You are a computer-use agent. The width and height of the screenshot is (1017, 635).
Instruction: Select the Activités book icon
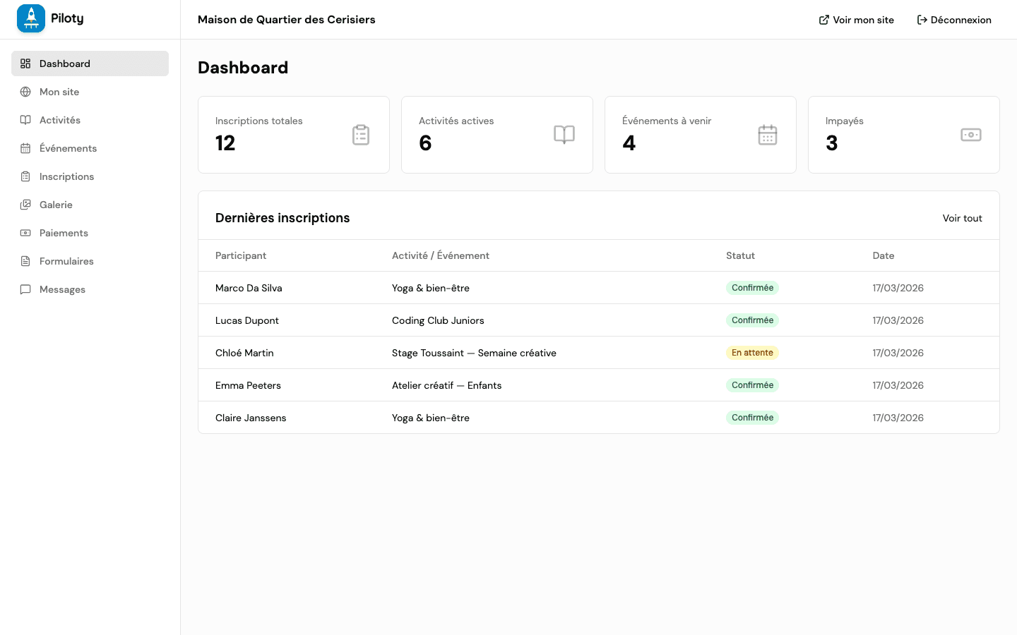(25, 120)
